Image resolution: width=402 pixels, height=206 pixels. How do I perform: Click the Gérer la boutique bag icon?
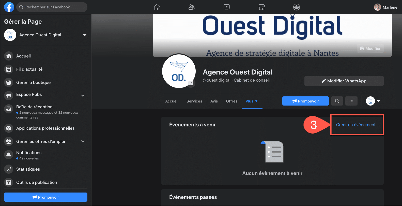pos(9,82)
